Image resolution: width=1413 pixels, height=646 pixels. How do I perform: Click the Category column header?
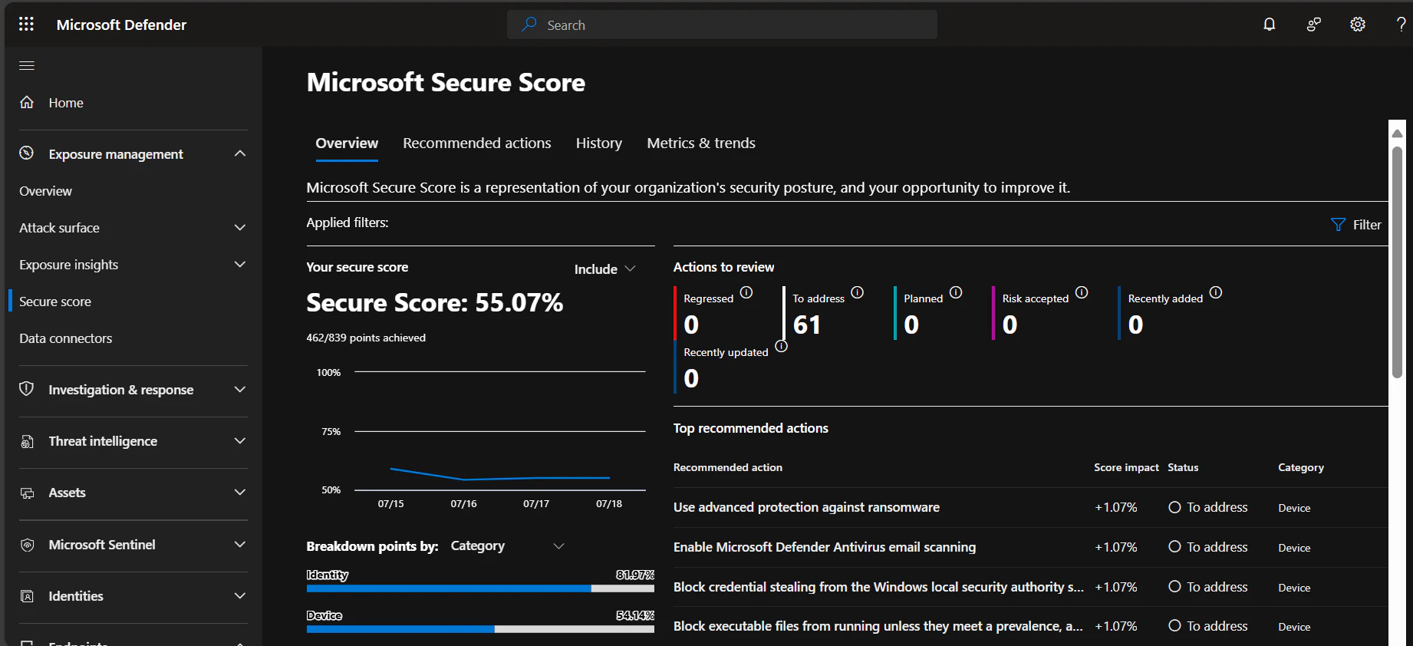1301,467
